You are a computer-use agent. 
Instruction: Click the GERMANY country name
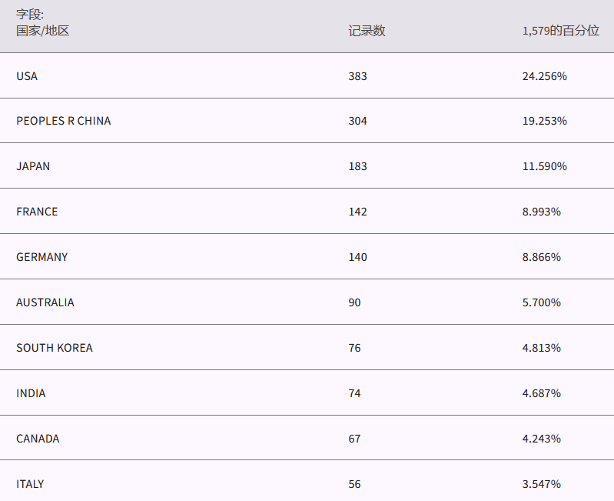tap(41, 257)
